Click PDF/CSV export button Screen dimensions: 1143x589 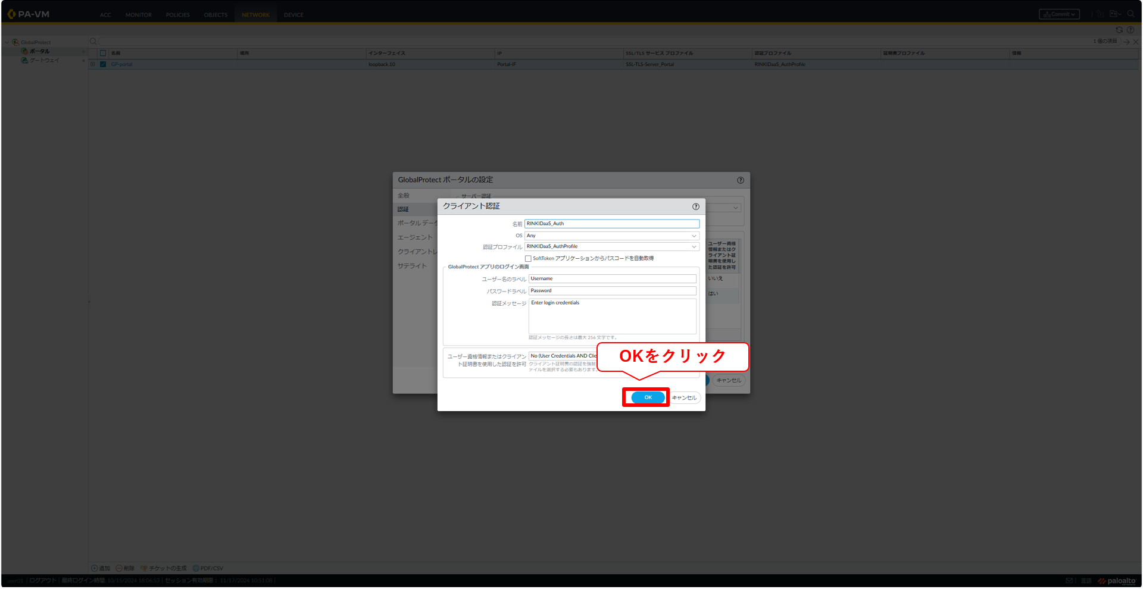pyautogui.click(x=208, y=569)
